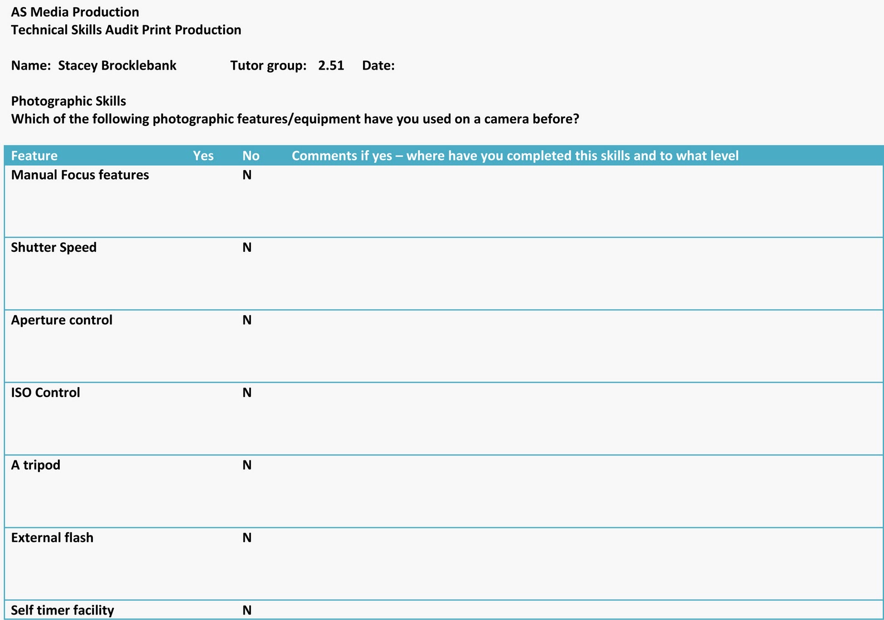The width and height of the screenshot is (884, 620).
Task: Click the 'Feature' column header
Action: tap(34, 156)
